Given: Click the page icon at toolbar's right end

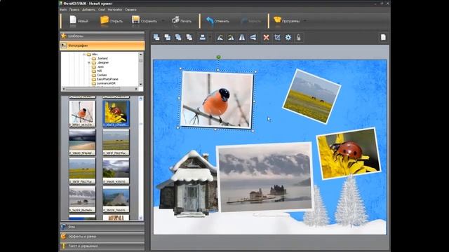Looking at the screenshot, I should pos(383,37).
